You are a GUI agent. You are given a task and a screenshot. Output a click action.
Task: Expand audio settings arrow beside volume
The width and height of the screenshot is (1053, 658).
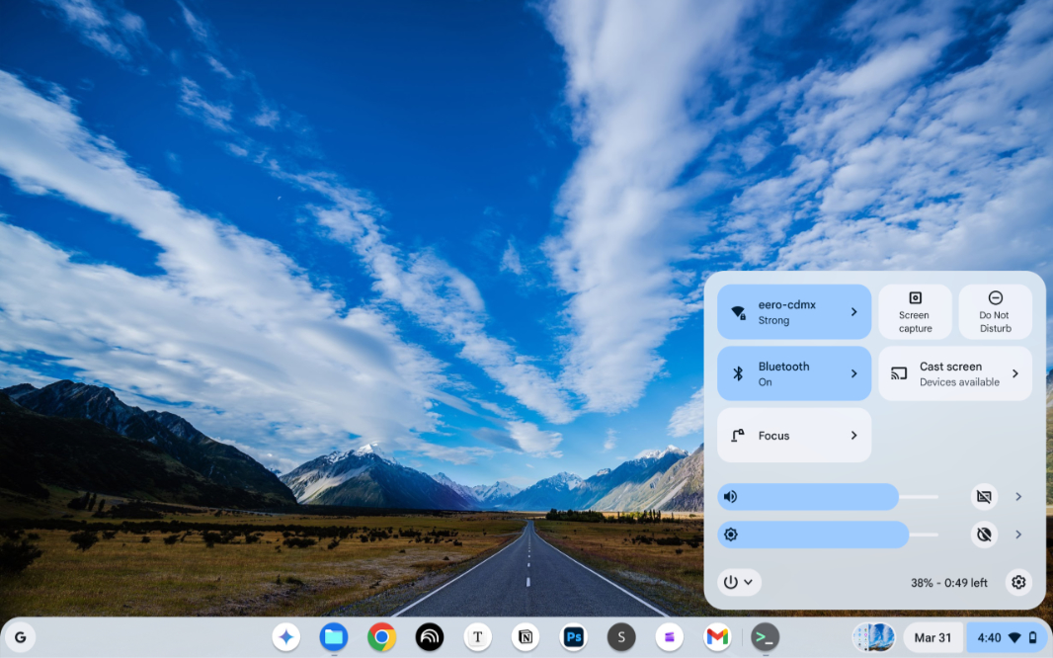(x=1018, y=497)
